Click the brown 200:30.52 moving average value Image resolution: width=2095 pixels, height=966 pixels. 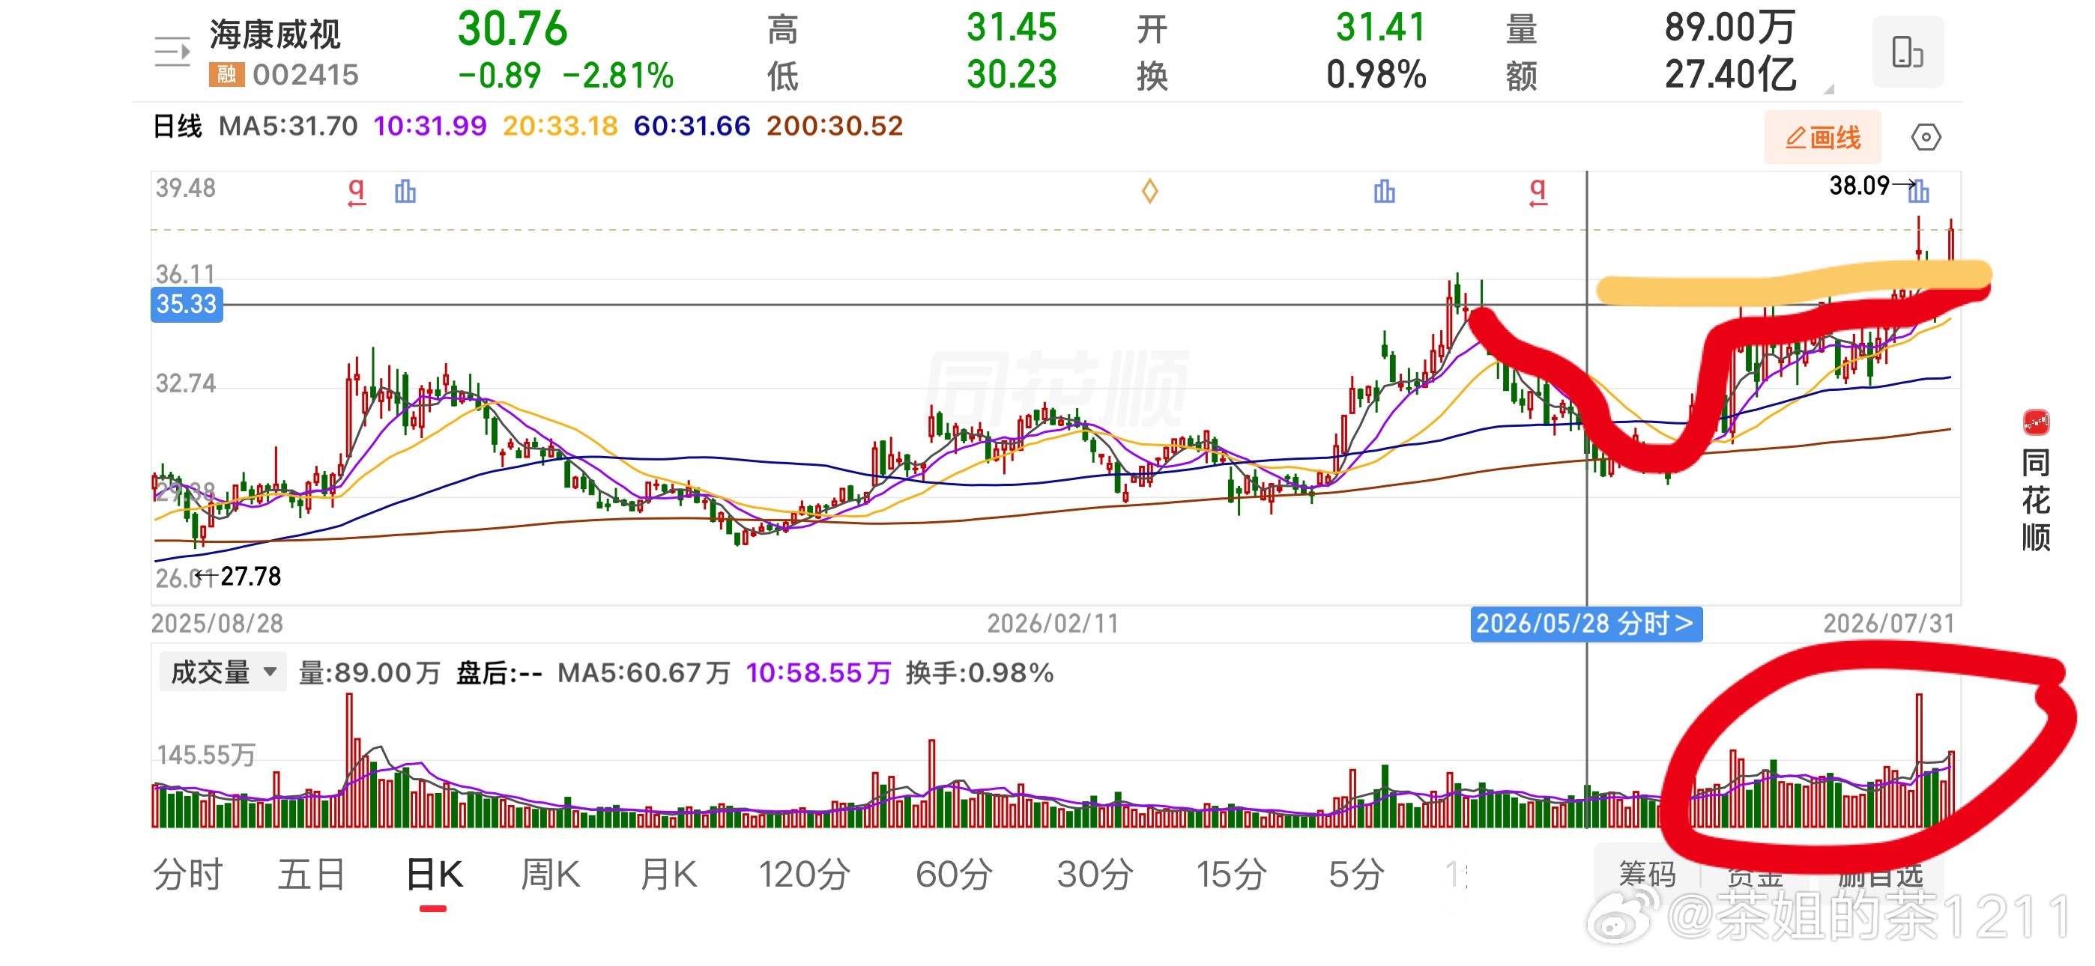[835, 126]
